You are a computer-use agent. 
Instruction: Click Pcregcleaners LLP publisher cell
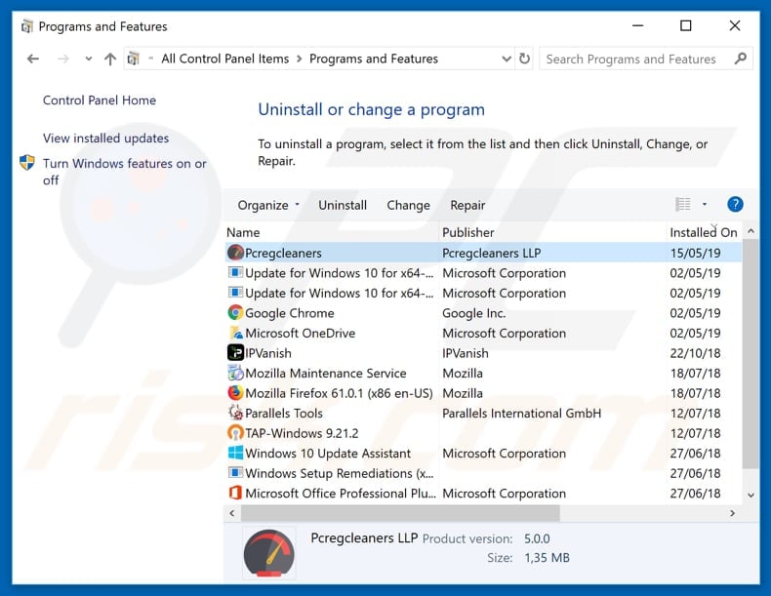point(492,253)
